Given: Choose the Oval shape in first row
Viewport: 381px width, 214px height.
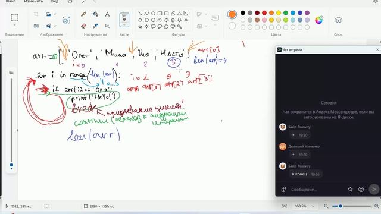Looking at the screenshot, I should point(153,14).
